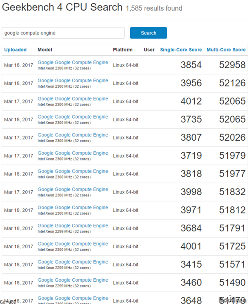Click the Model column header
Viewport: 248px width, 304px height.
point(45,50)
